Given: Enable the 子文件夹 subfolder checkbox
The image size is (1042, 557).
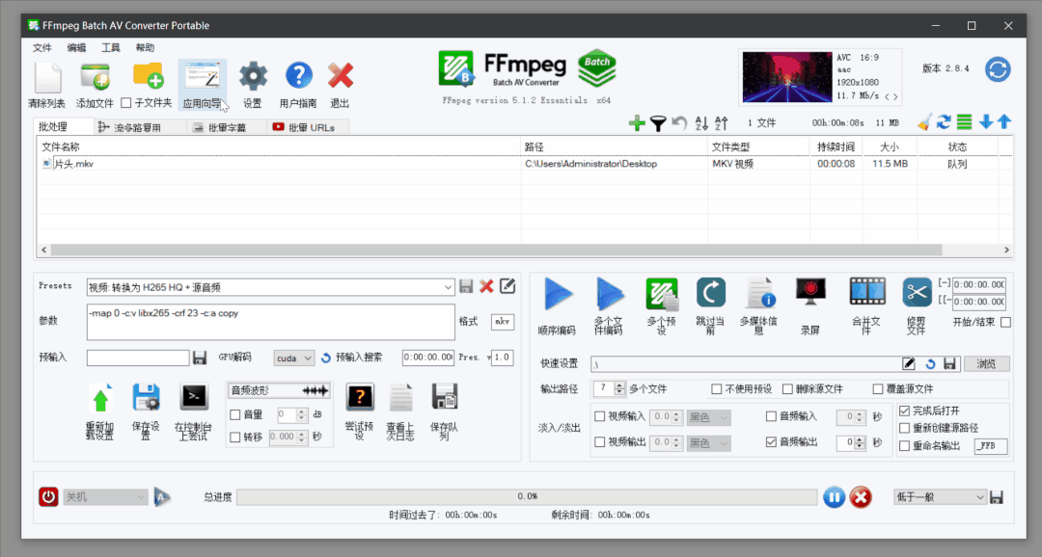Looking at the screenshot, I should point(126,103).
